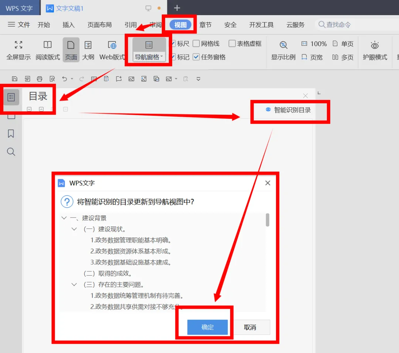Click the print preview icon
The height and width of the screenshot is (353, 399).
[52, 79]
